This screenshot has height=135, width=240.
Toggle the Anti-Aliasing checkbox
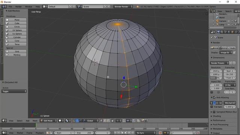tap(214, 97)
